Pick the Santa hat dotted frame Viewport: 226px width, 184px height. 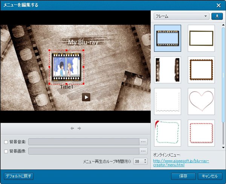pos(168,133)
